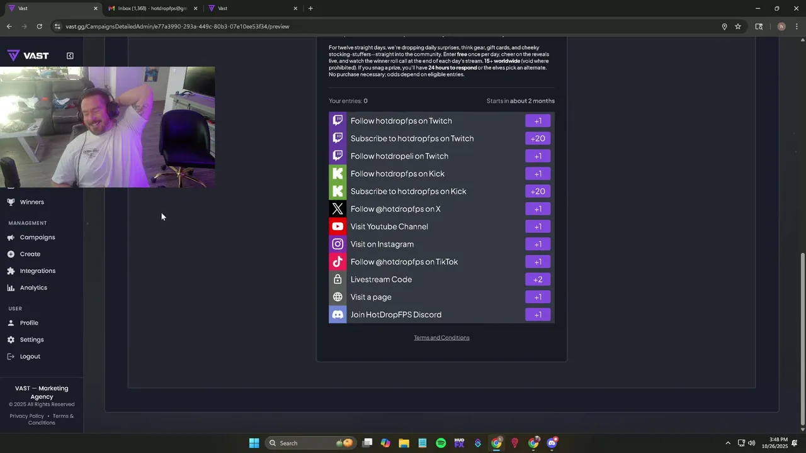The image size is (806, 453).
Task: Click Visit Youtube Channel entry text
Action: [x=389, y=226]
